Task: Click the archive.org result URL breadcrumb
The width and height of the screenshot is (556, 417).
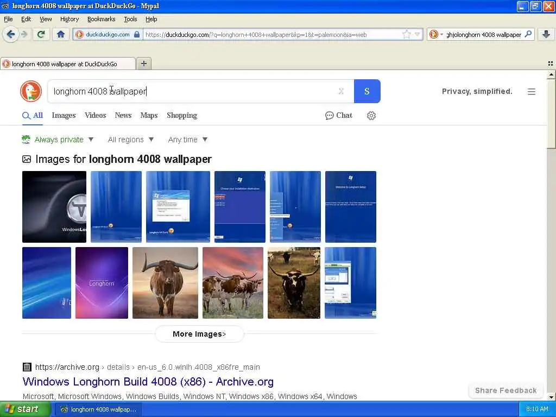Action: [x=148, y=367]
